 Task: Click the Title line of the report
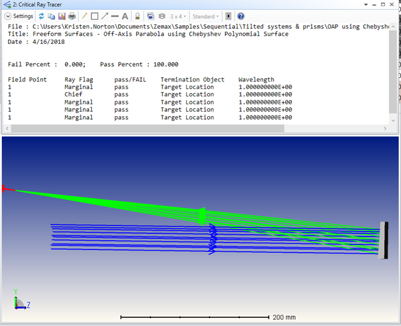(x=148, y=34)
